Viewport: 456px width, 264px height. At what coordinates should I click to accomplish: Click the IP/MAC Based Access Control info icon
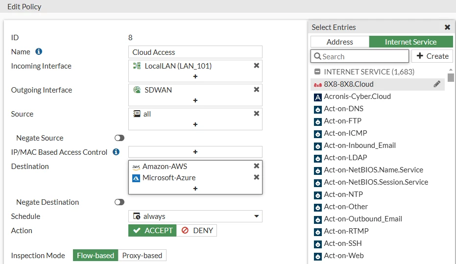click(116, 152)
